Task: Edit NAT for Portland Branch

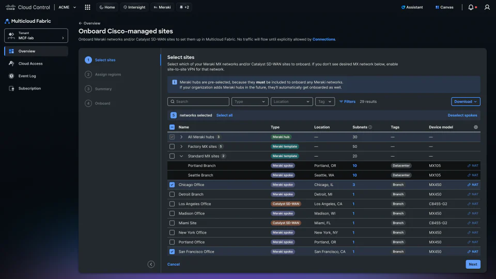Action: (x=473, y=166)
